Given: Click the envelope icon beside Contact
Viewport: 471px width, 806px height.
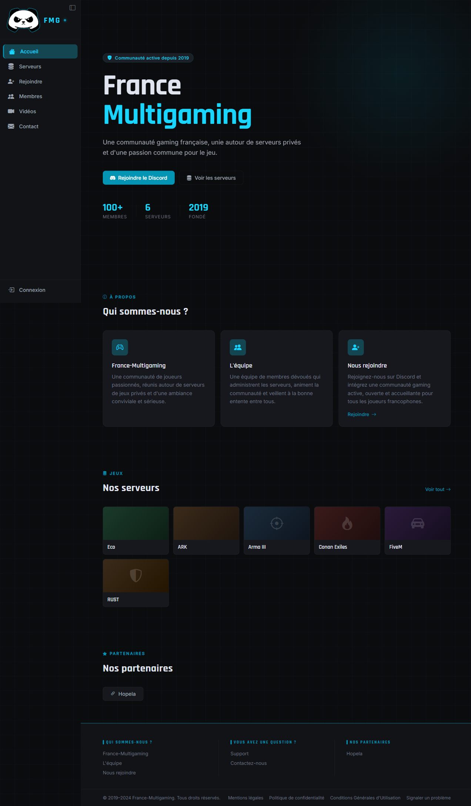Looking at the screenshot, I should pos(11,126).
